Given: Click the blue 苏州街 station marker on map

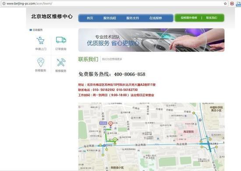Looking at the screenshot, I should coord(103,123).
